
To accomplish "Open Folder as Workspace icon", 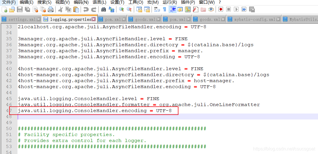I will click(x=203, y=9).
